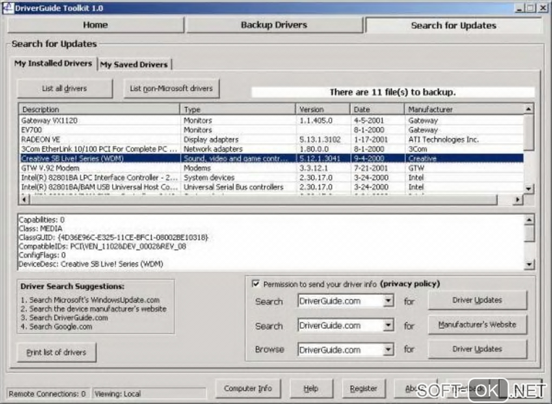This screenshot has height=404, width=552.
Task: Click the driver list horizontal scrollbar track
Action: pyautogui.click(x=505, y=200)
